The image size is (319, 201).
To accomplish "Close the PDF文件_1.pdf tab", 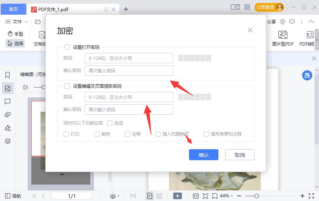I will click(x=113, y=10).
